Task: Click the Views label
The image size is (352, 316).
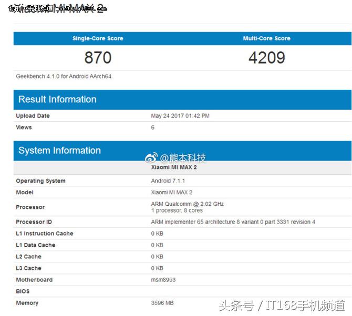Action: [x=24, y=128]
